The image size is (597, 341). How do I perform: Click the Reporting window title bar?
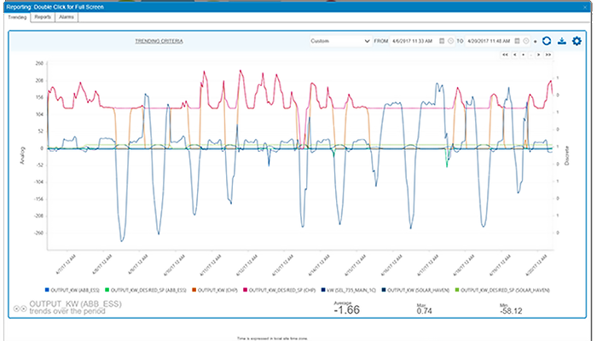[297, 7]
